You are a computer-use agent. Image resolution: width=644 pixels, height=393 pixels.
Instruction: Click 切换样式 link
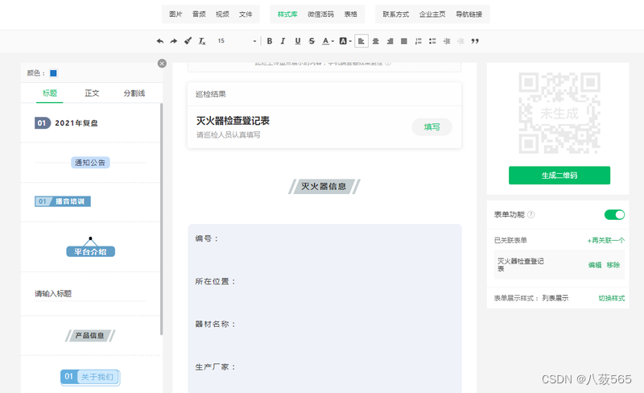click(x=612, y=299)
